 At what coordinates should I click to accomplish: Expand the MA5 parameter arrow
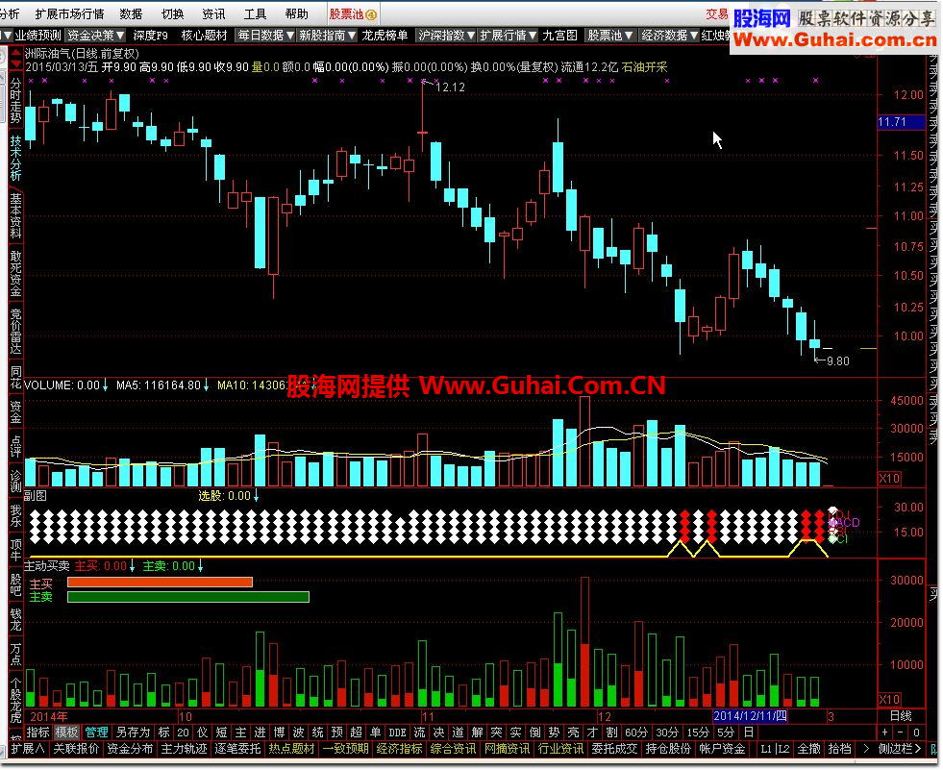(206, 385)
